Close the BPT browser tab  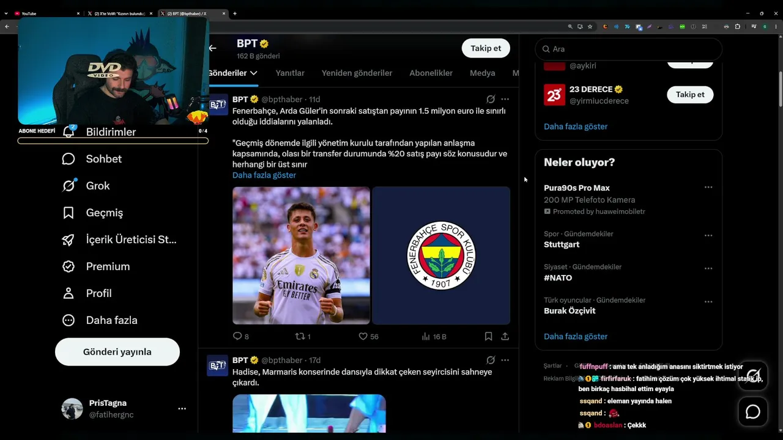[x=224, y=13]
